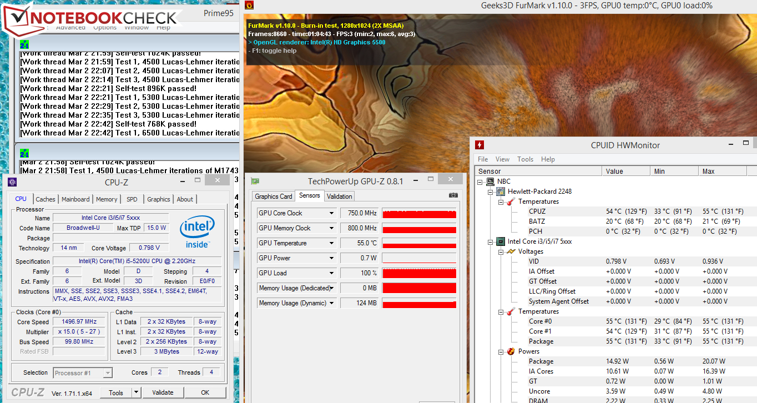Open the About tab in CPU-Z
The height and width of the screenshot is (403, 757).
point(185,199)
